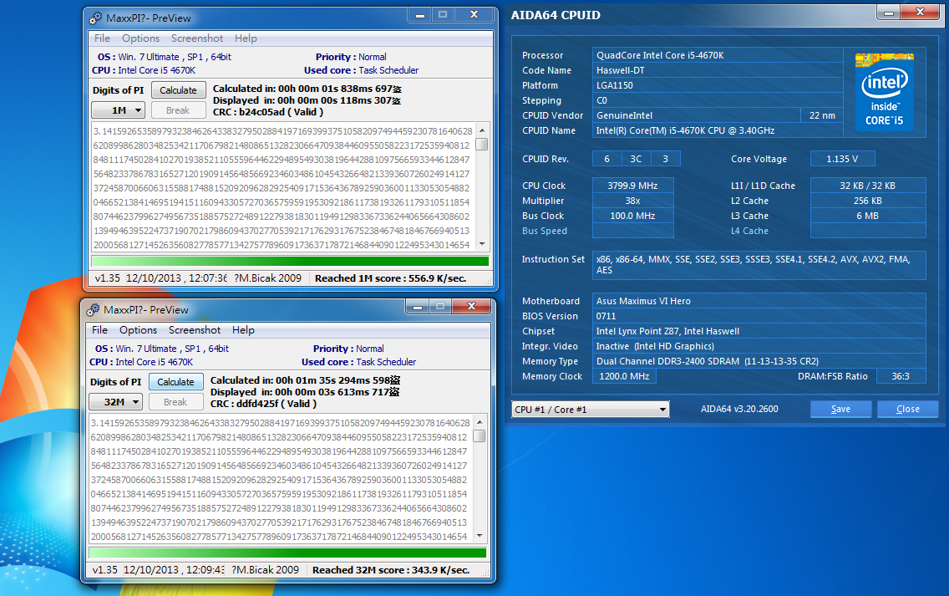949x596 pixels.
Task: Click scrollbar thumb in bottom PI digits box
Action: [x=480, y=436]
